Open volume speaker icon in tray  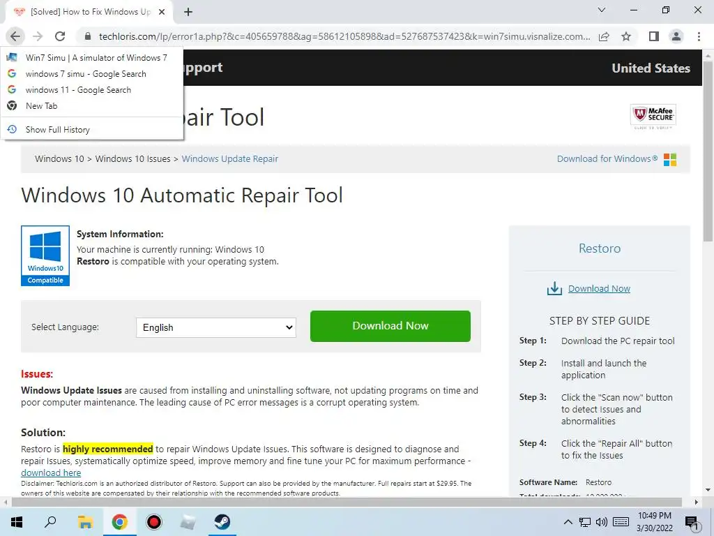point(602,522)
